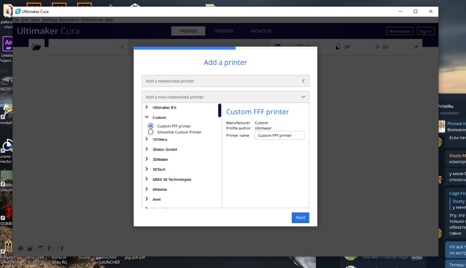Select the front view cube icon
This screenshot has width=466, height=268.
(x=31, y=248)
